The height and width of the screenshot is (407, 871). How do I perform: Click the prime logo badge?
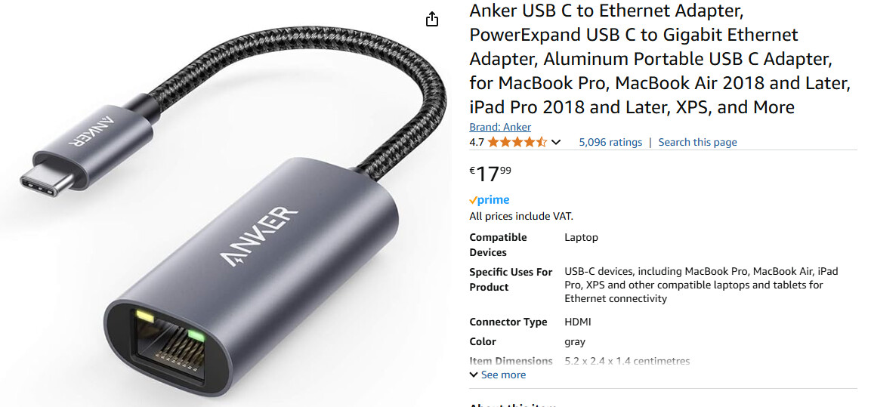click(x=490, y=200)
